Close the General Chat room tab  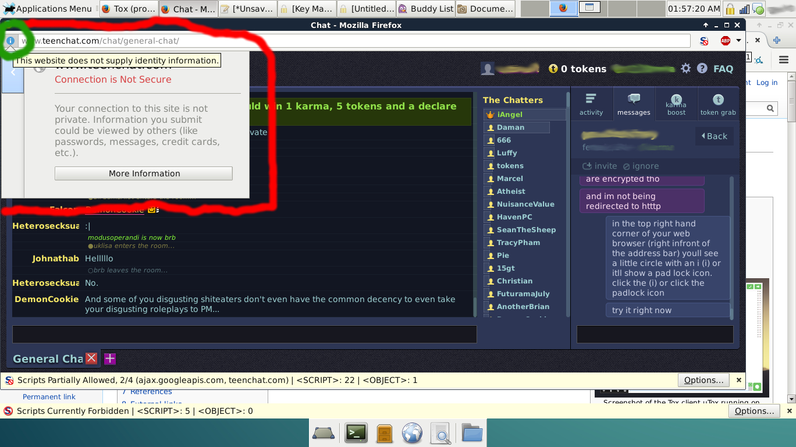pyautogui.click(x=91, y=359)
